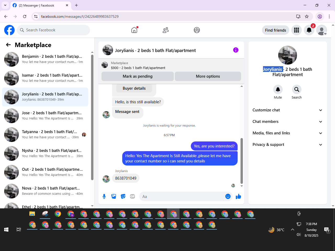Open Task View on taskbar

(19, 230)
